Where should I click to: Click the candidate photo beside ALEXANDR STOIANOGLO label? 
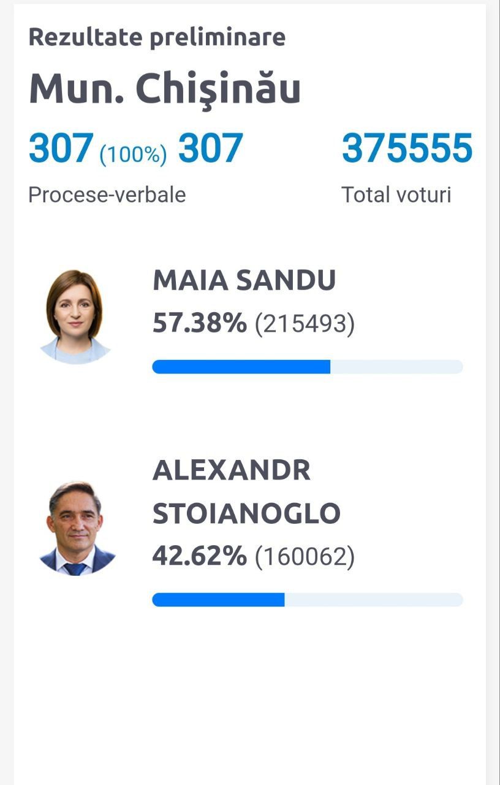click(76, 529)
